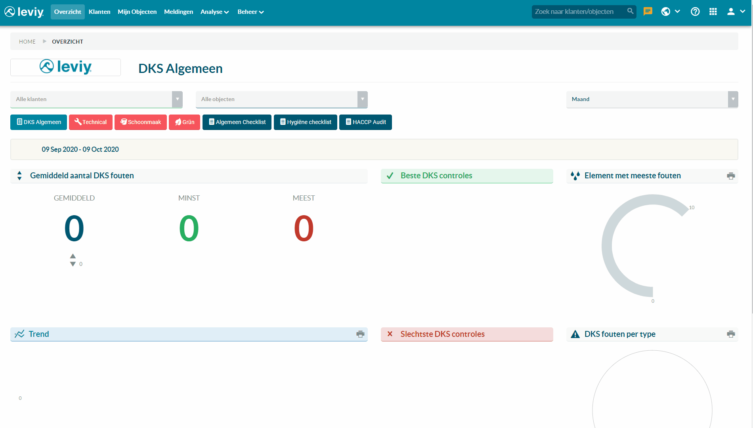This screenshot has height=428, width=753.
Task: Click the Trend panel title
Action: 39,334
